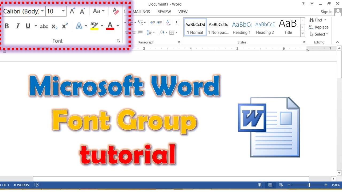Open Calibri (Body) font name dropdown
Image resolution: width=342 pixels, height=192 pixels.
click(42, 11)
